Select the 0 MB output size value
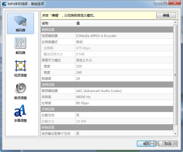 click(x=80, y=54)
